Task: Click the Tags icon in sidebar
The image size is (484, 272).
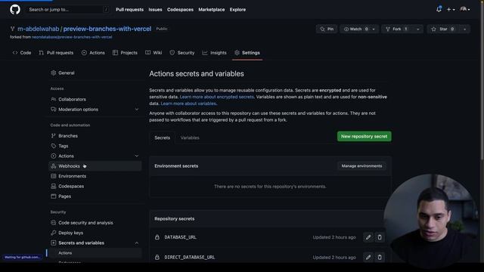Action: pos(54,146)
